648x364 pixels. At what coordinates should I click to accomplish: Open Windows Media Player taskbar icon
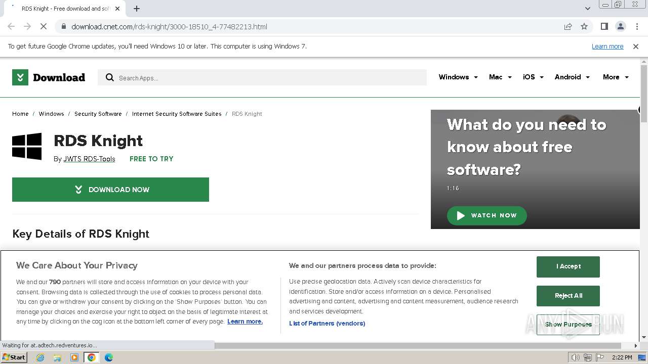[74, 357]
